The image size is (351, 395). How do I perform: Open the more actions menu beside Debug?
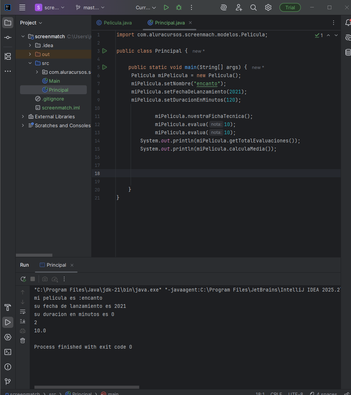[x=191, y=7]
